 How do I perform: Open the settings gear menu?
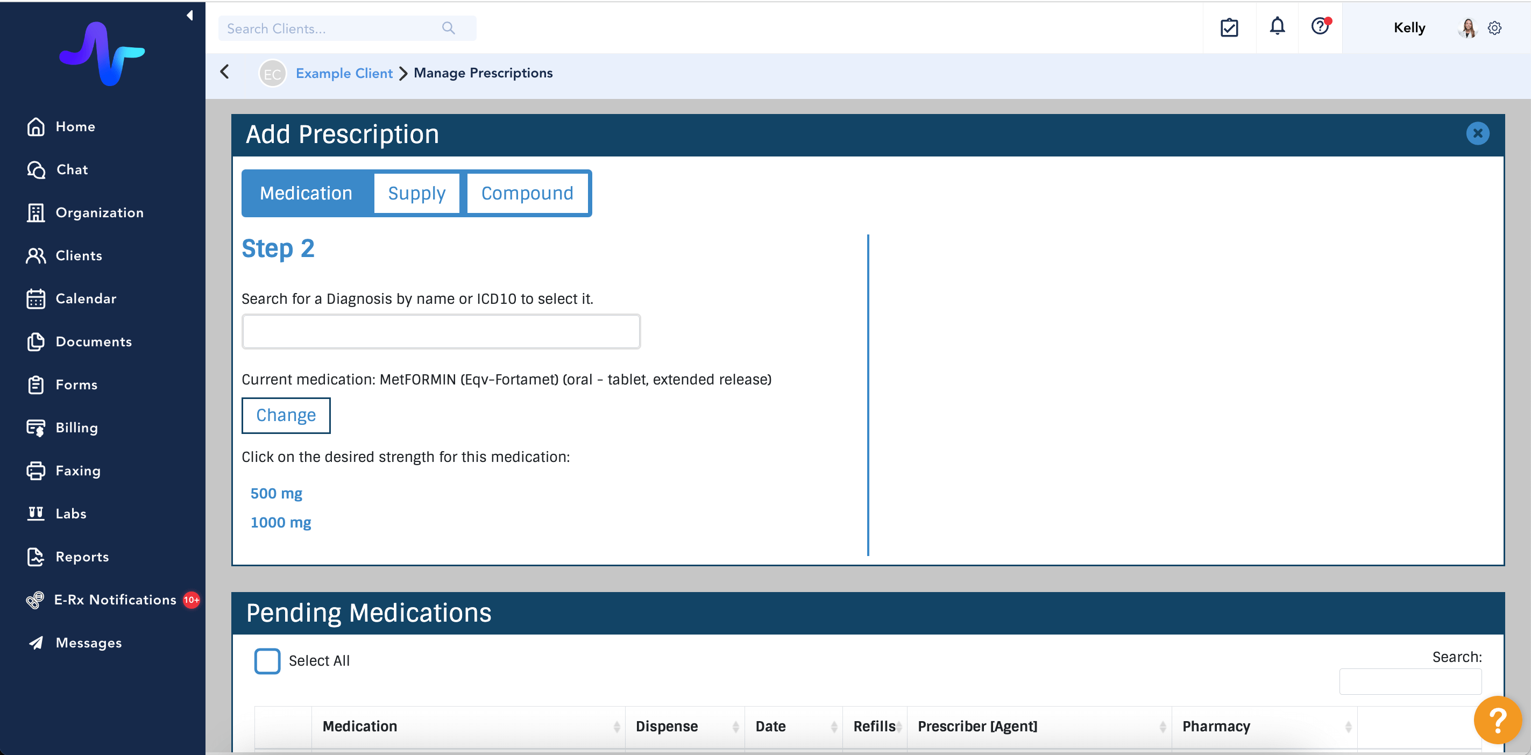[x=1496, y=27]
